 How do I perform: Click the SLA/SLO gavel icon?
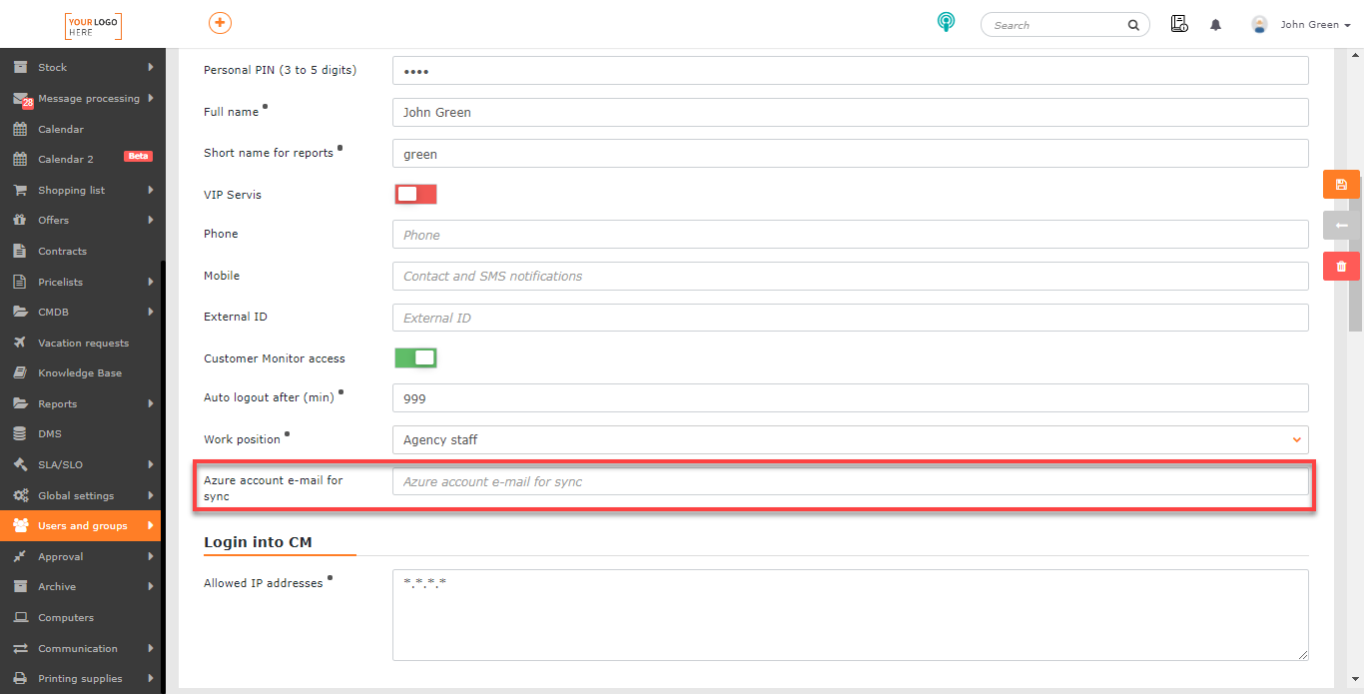[x=20, y=464]
